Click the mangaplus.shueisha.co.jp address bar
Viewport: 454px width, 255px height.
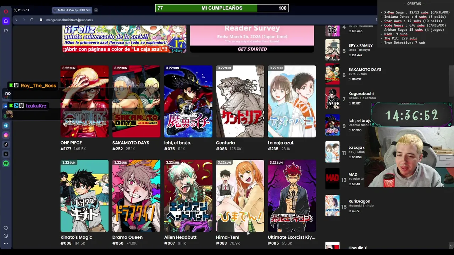(70, 20)
